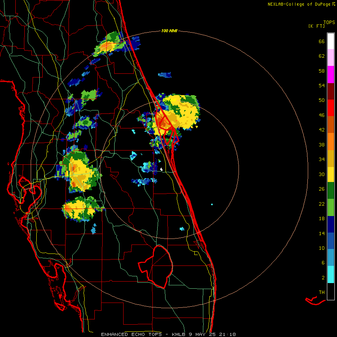
Task: Pick the 26 legend value
Action: click(322, 189)
